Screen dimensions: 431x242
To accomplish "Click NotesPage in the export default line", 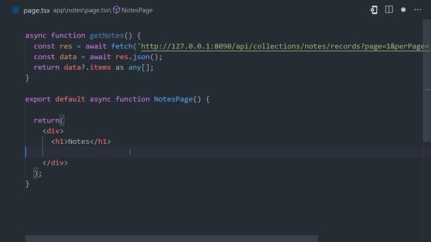I will (173, 99).
